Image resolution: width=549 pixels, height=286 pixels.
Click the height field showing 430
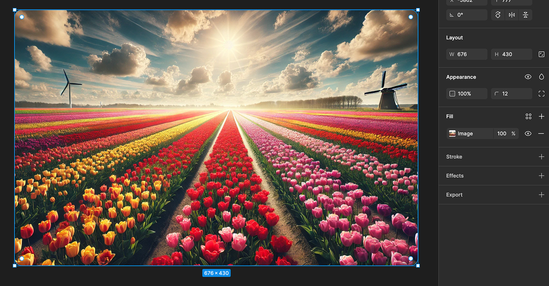pyautogui.click(x=511, y=54)
